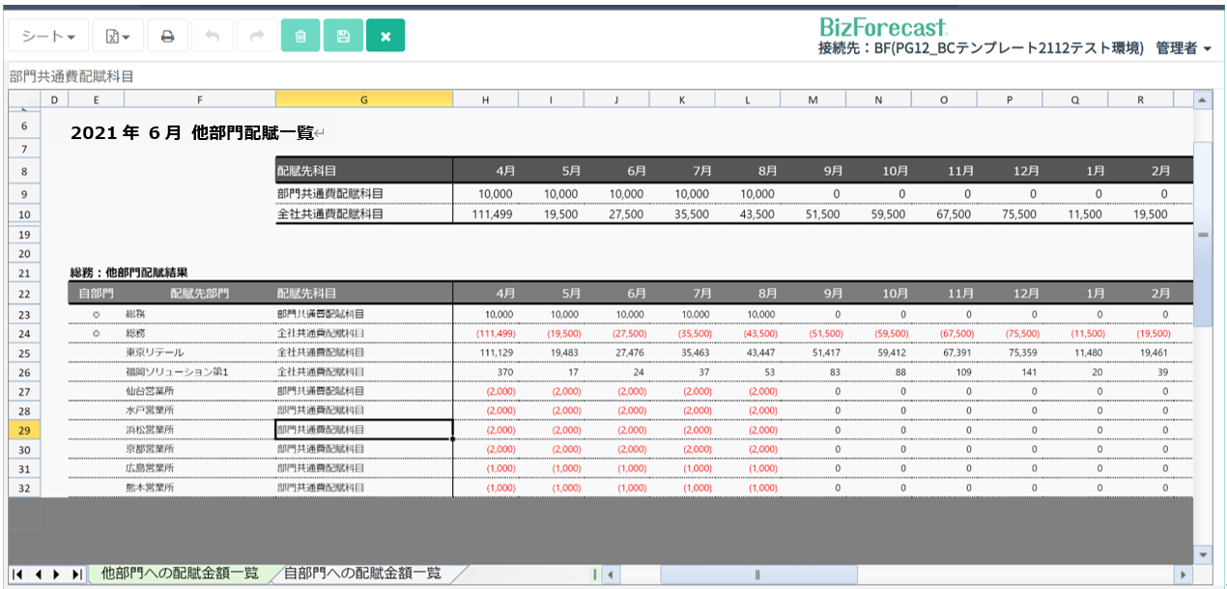This screenshot has height=589, width=1227.
Task: Click the trash delete icon
Action: (x=300, y=37)
